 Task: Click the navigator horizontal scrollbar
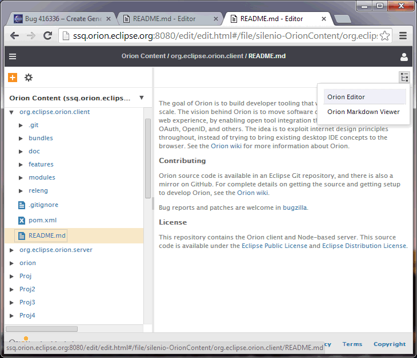[41, 328]
